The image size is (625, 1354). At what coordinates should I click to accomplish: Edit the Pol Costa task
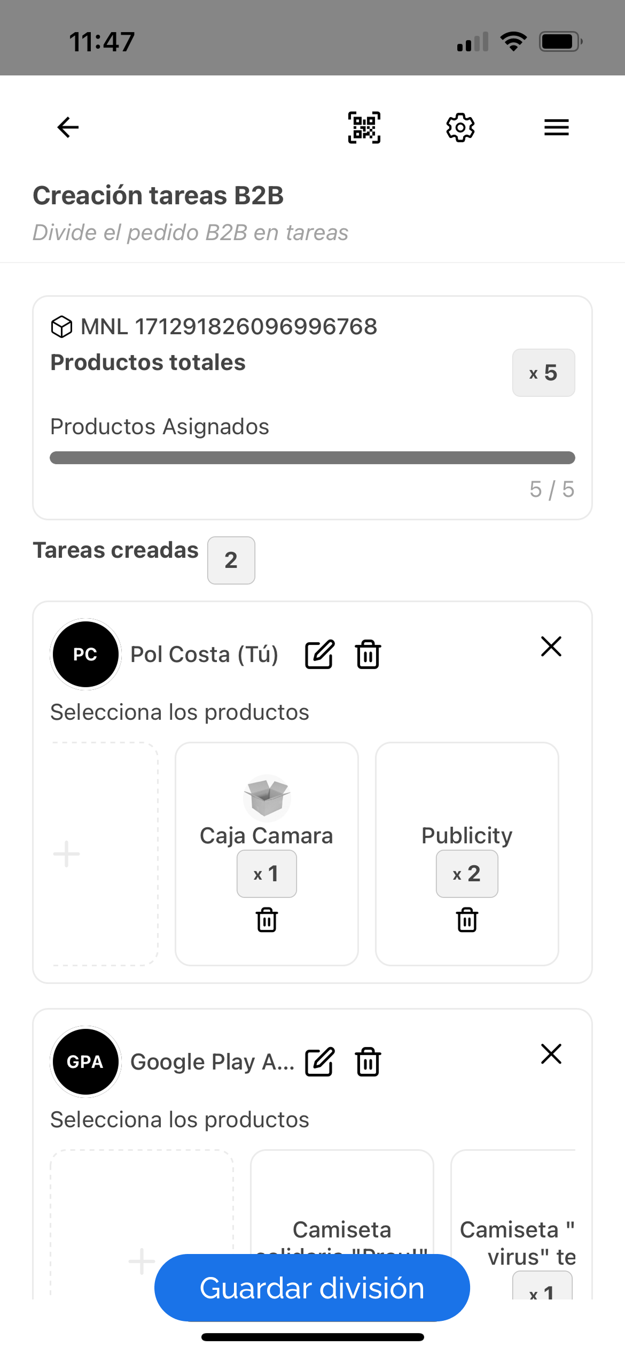[319, 654]
